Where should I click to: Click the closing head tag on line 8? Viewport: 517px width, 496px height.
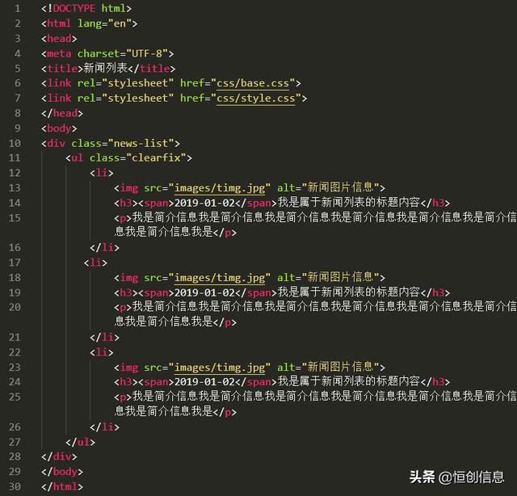click(x=62, y=113)
